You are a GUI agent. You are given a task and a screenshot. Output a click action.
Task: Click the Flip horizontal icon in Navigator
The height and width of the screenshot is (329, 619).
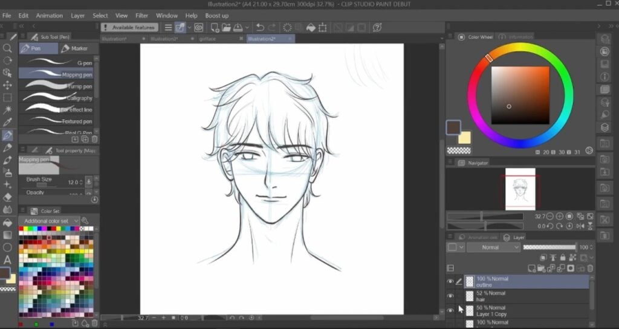point(580,226)
